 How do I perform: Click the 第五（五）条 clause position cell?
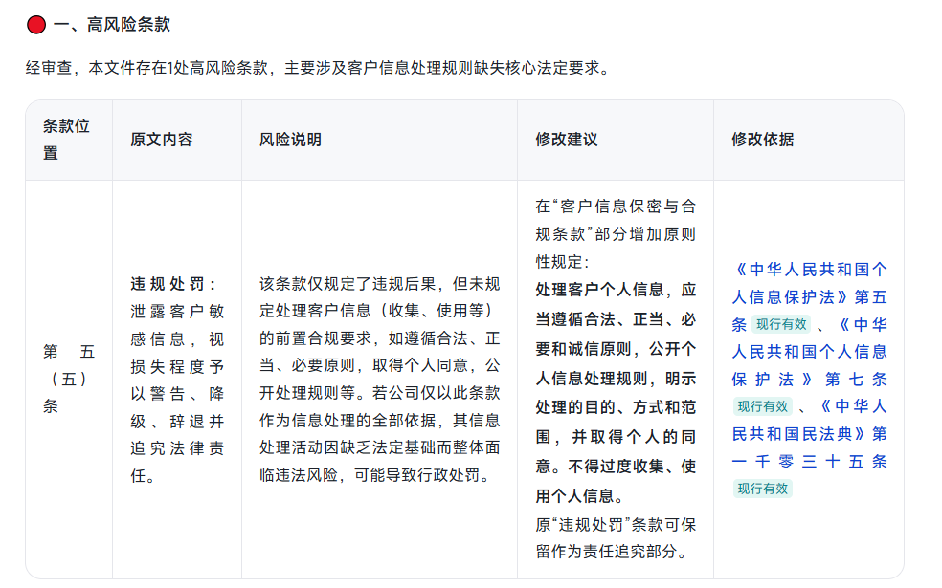click(69, 380)
